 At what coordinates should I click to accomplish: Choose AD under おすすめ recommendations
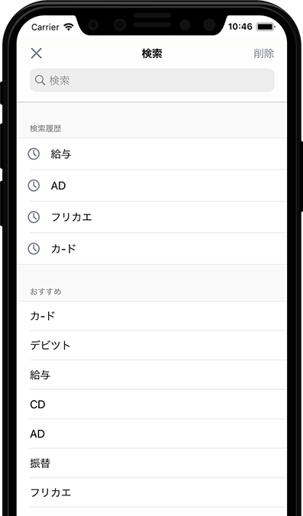[152, 434]
